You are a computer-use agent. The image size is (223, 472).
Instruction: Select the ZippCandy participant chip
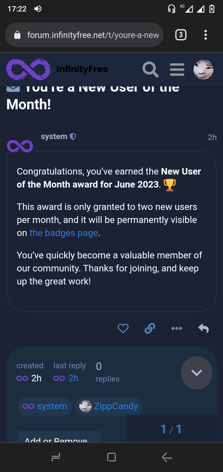(x=108, y=406)
